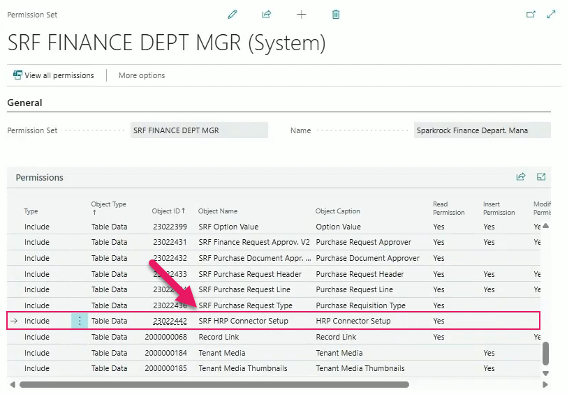Click Read Permission Yes for HRP Connector Setup
Image resolution: width=567 pixels, height=394 pixels.
tap(439, 321)
